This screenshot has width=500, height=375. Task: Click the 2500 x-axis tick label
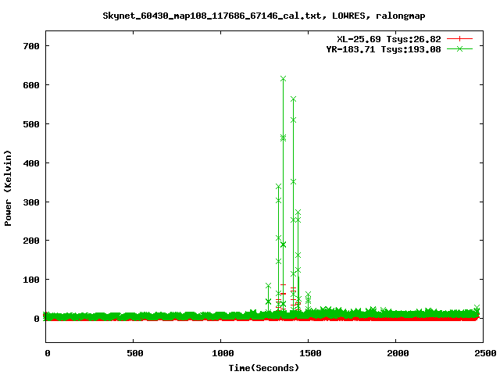click(x=485, y=353)
